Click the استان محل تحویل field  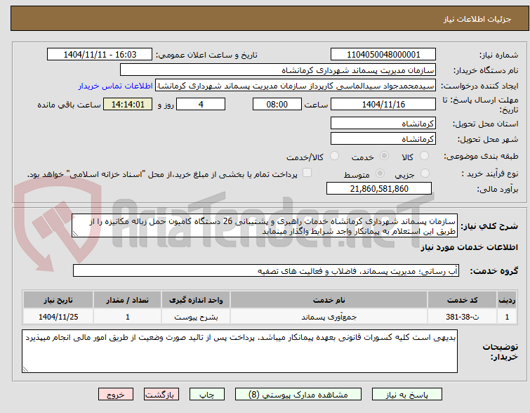[383, 123]
